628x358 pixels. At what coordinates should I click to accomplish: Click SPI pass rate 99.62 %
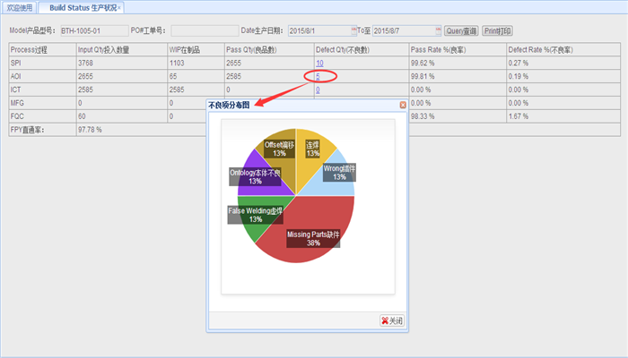click(x=423, y=64)
